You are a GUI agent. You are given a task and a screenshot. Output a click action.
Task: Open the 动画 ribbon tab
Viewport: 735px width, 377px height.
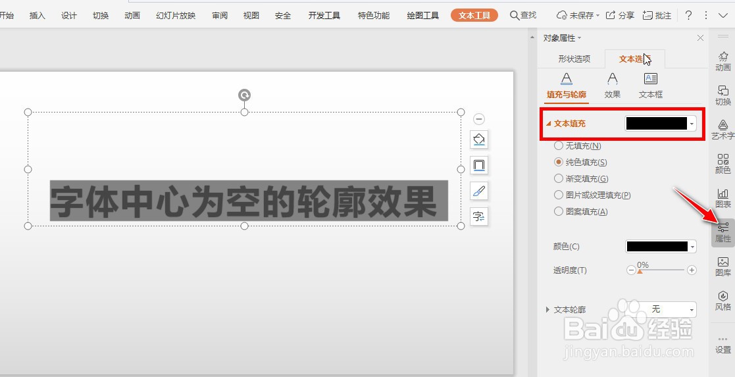click(x=132, y=16)
